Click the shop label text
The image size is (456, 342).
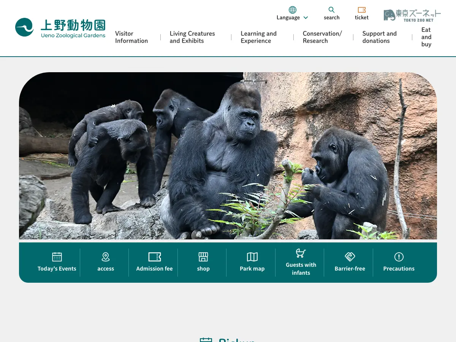coord(203,269)
